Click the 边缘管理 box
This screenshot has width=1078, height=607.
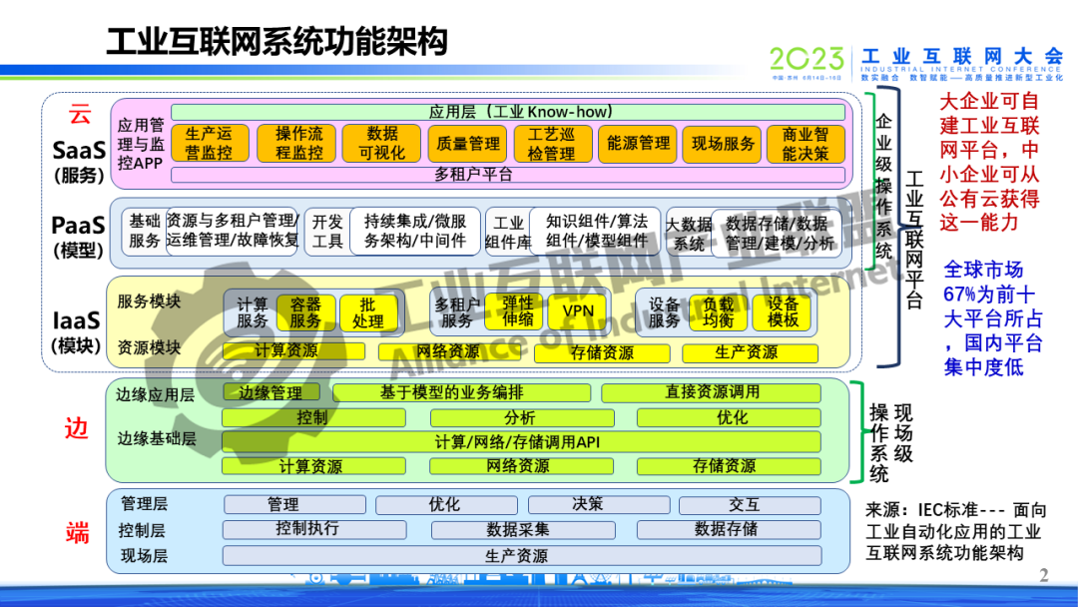point(269,392)
